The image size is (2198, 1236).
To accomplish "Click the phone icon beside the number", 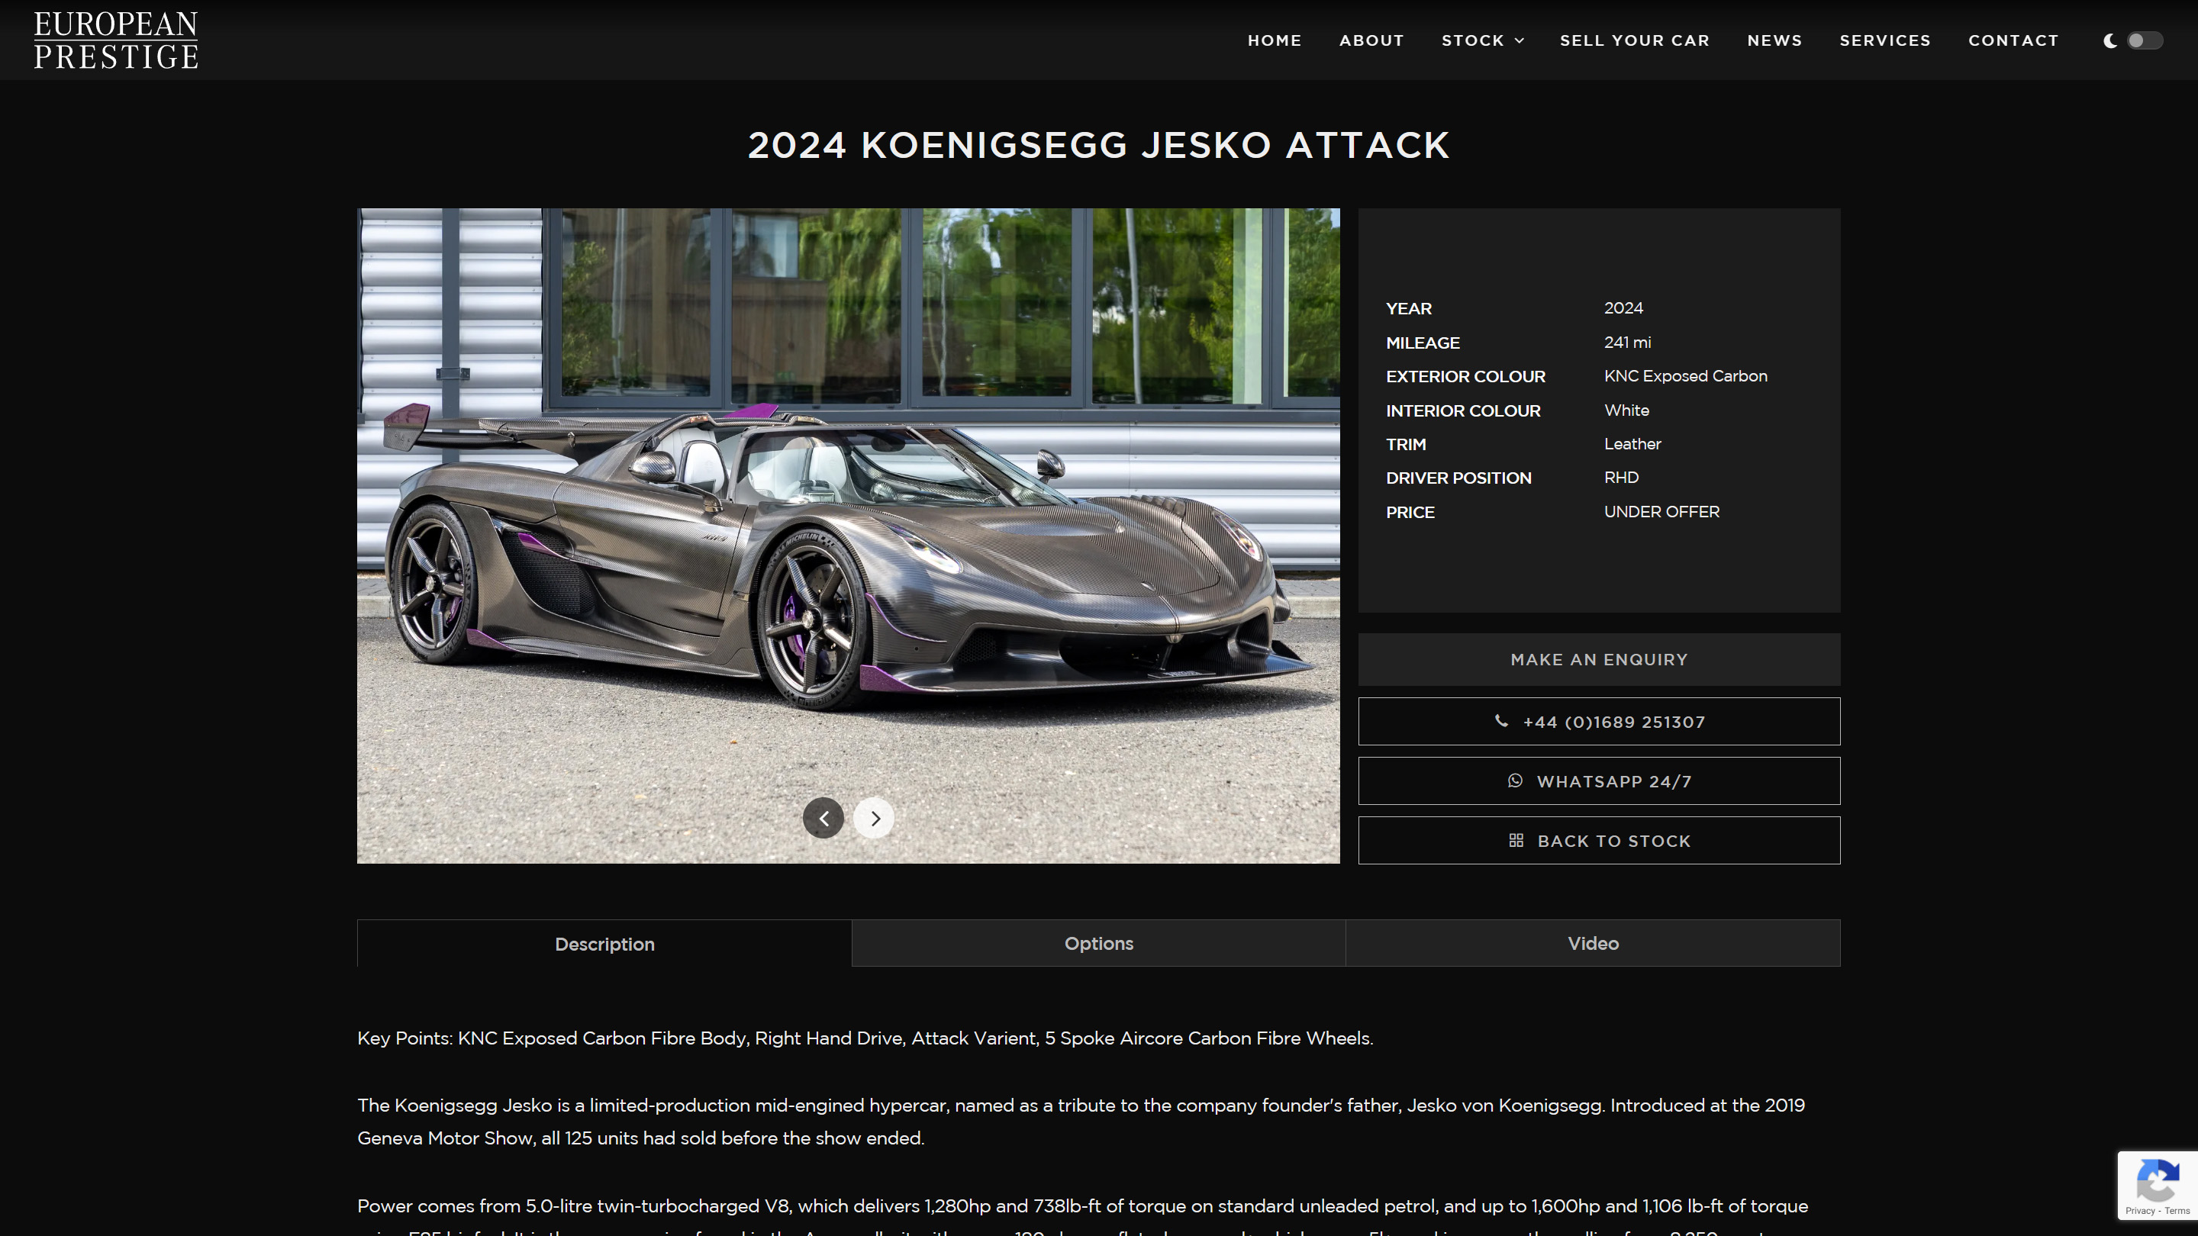I will [x=1501, y=722].
